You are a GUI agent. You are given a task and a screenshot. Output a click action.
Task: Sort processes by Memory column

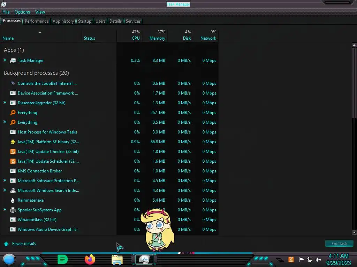[x=155, y=35]
